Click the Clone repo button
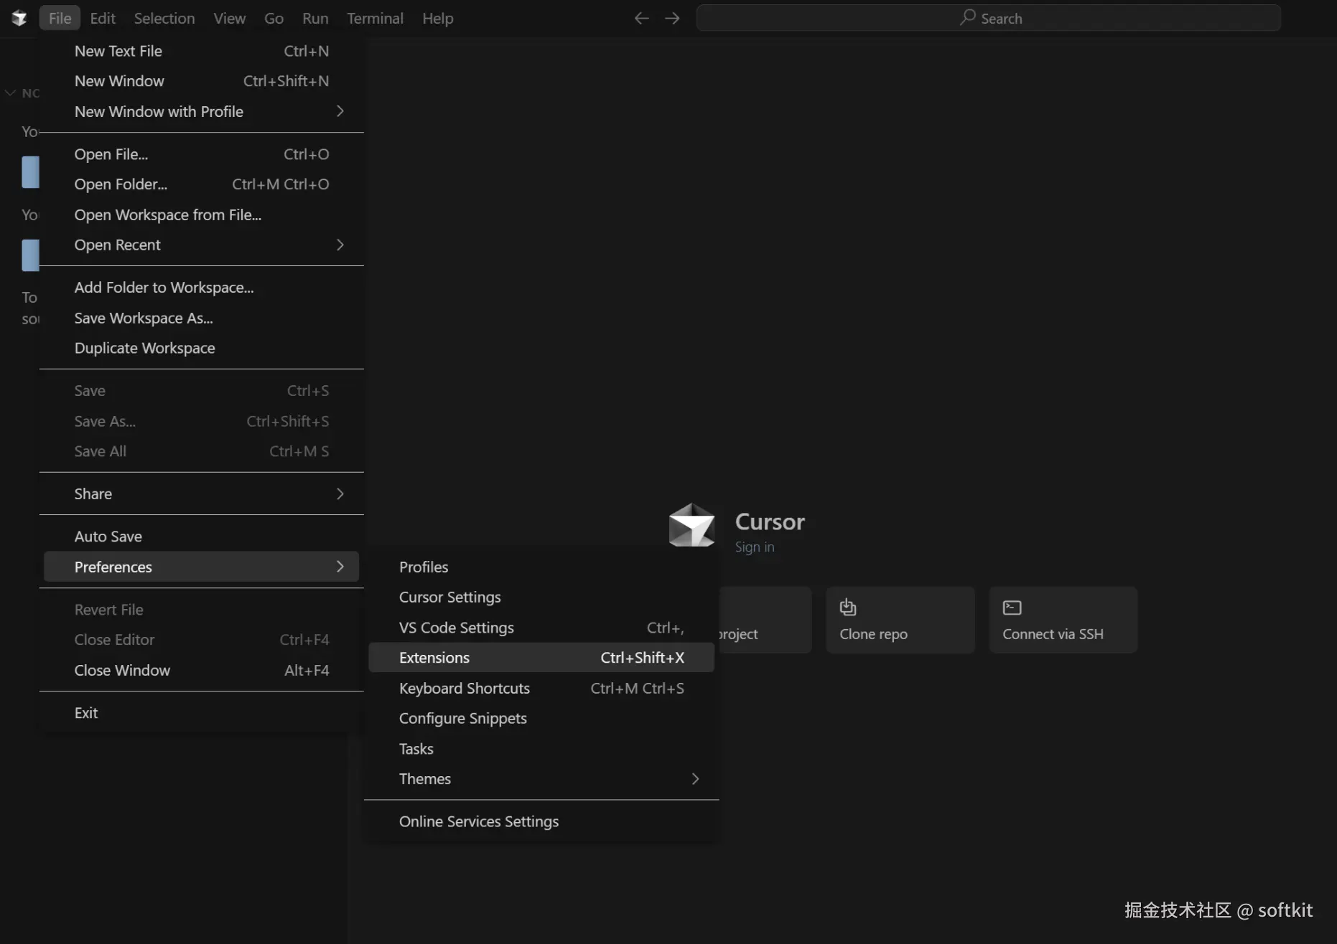Image resolution: width=1337 pixels, height=944 pixels. 900,620
